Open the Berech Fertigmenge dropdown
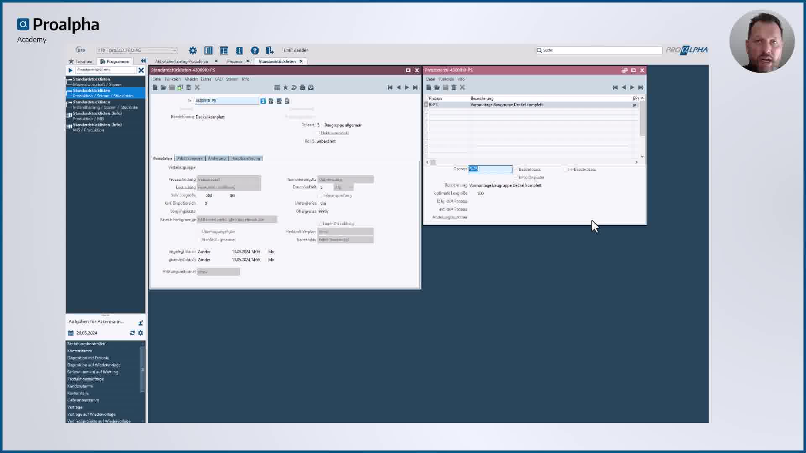Viewport: 806px width, 453px height. point(237,219)
